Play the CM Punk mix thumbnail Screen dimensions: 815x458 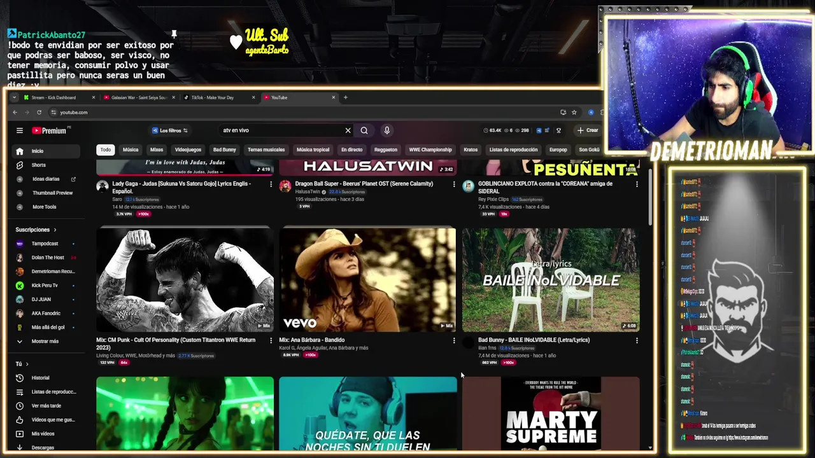coord(185,280)
